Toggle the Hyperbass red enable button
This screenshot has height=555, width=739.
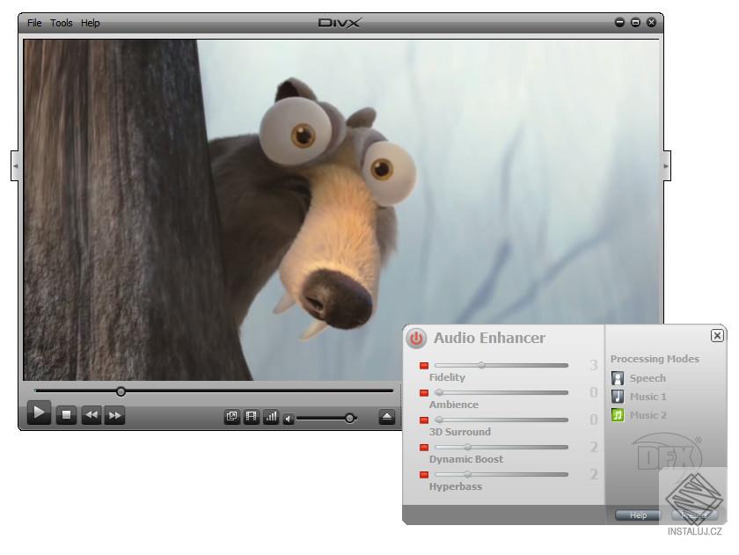click(x=424, y=474)
